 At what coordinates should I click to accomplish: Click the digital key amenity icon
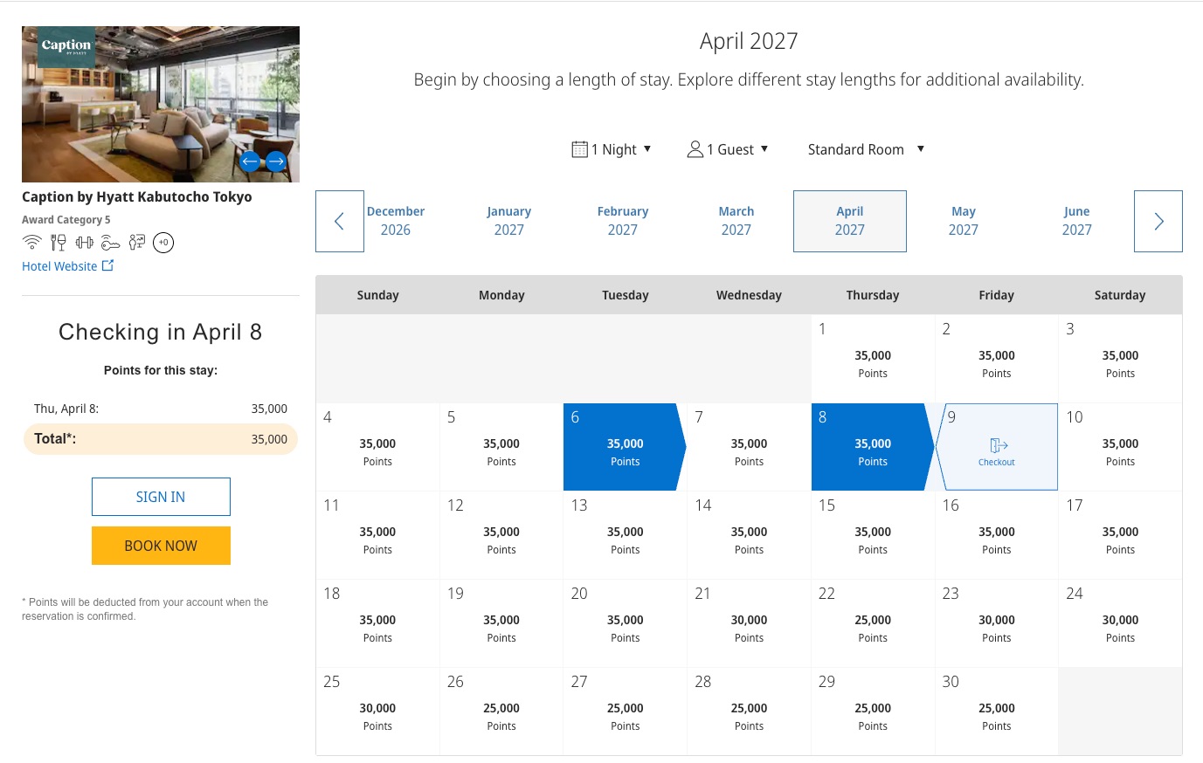pos(110,243)
